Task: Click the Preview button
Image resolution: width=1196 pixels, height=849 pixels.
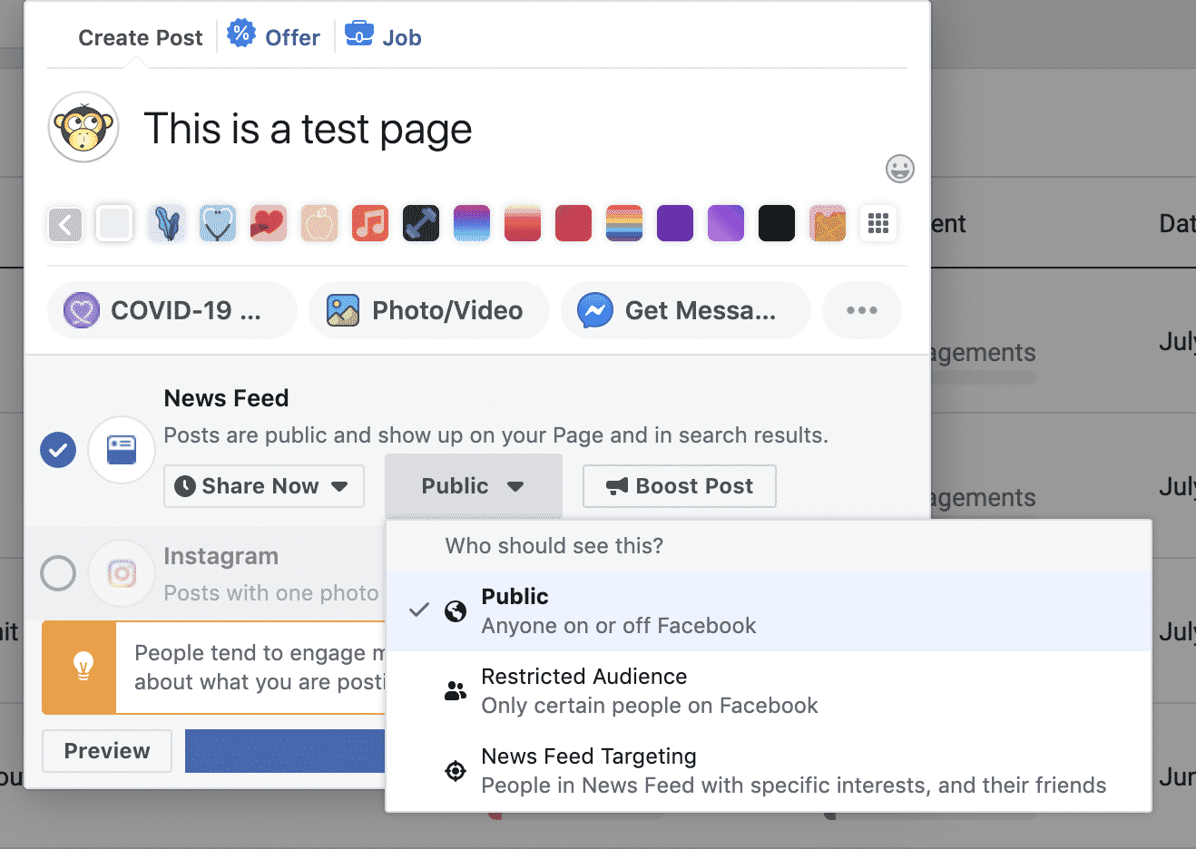Action: [x=107, y=751]
